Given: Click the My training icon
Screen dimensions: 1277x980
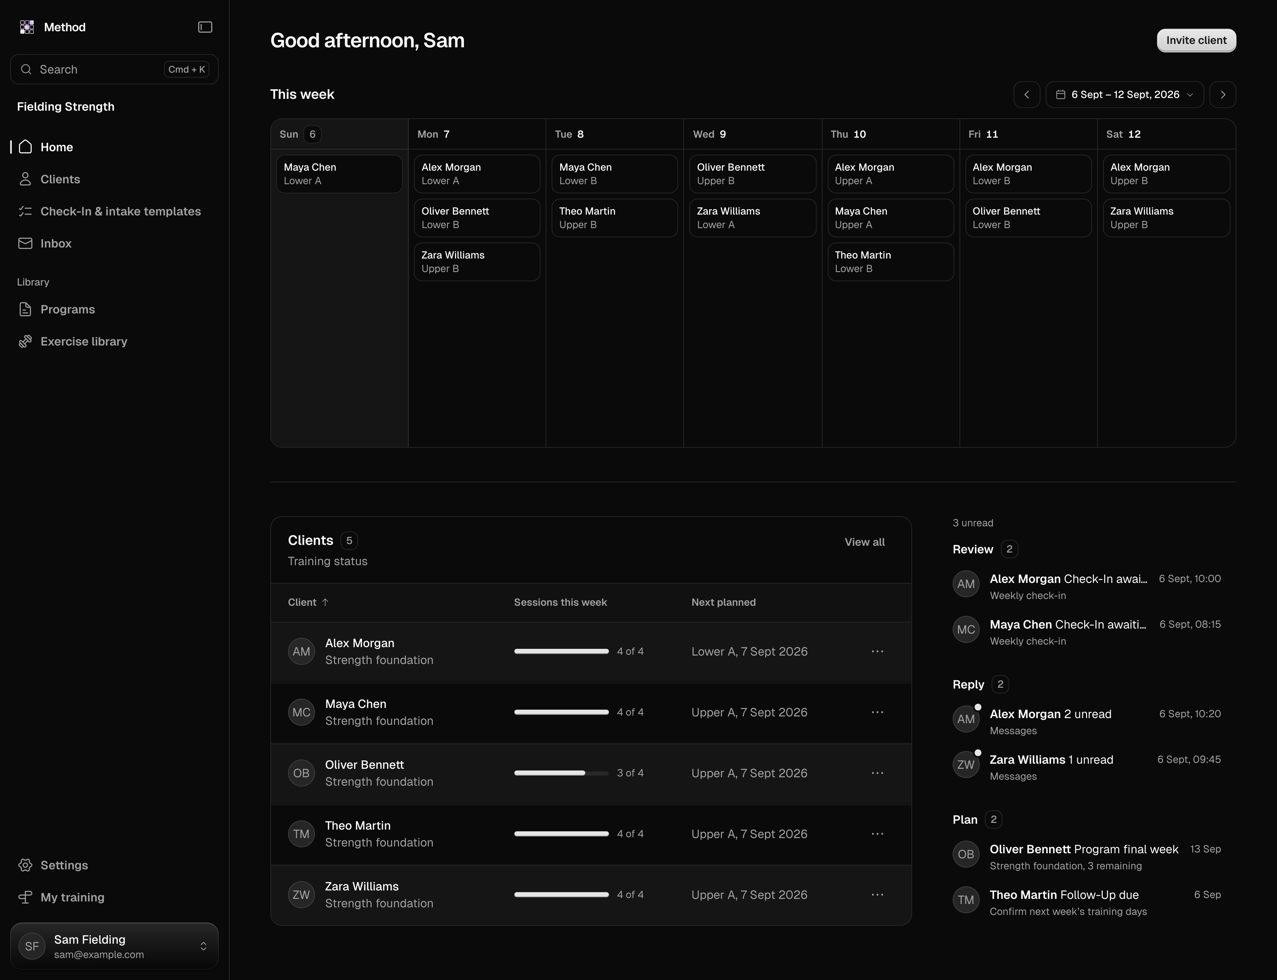Looking at the screenshot, I should point(25,897).
